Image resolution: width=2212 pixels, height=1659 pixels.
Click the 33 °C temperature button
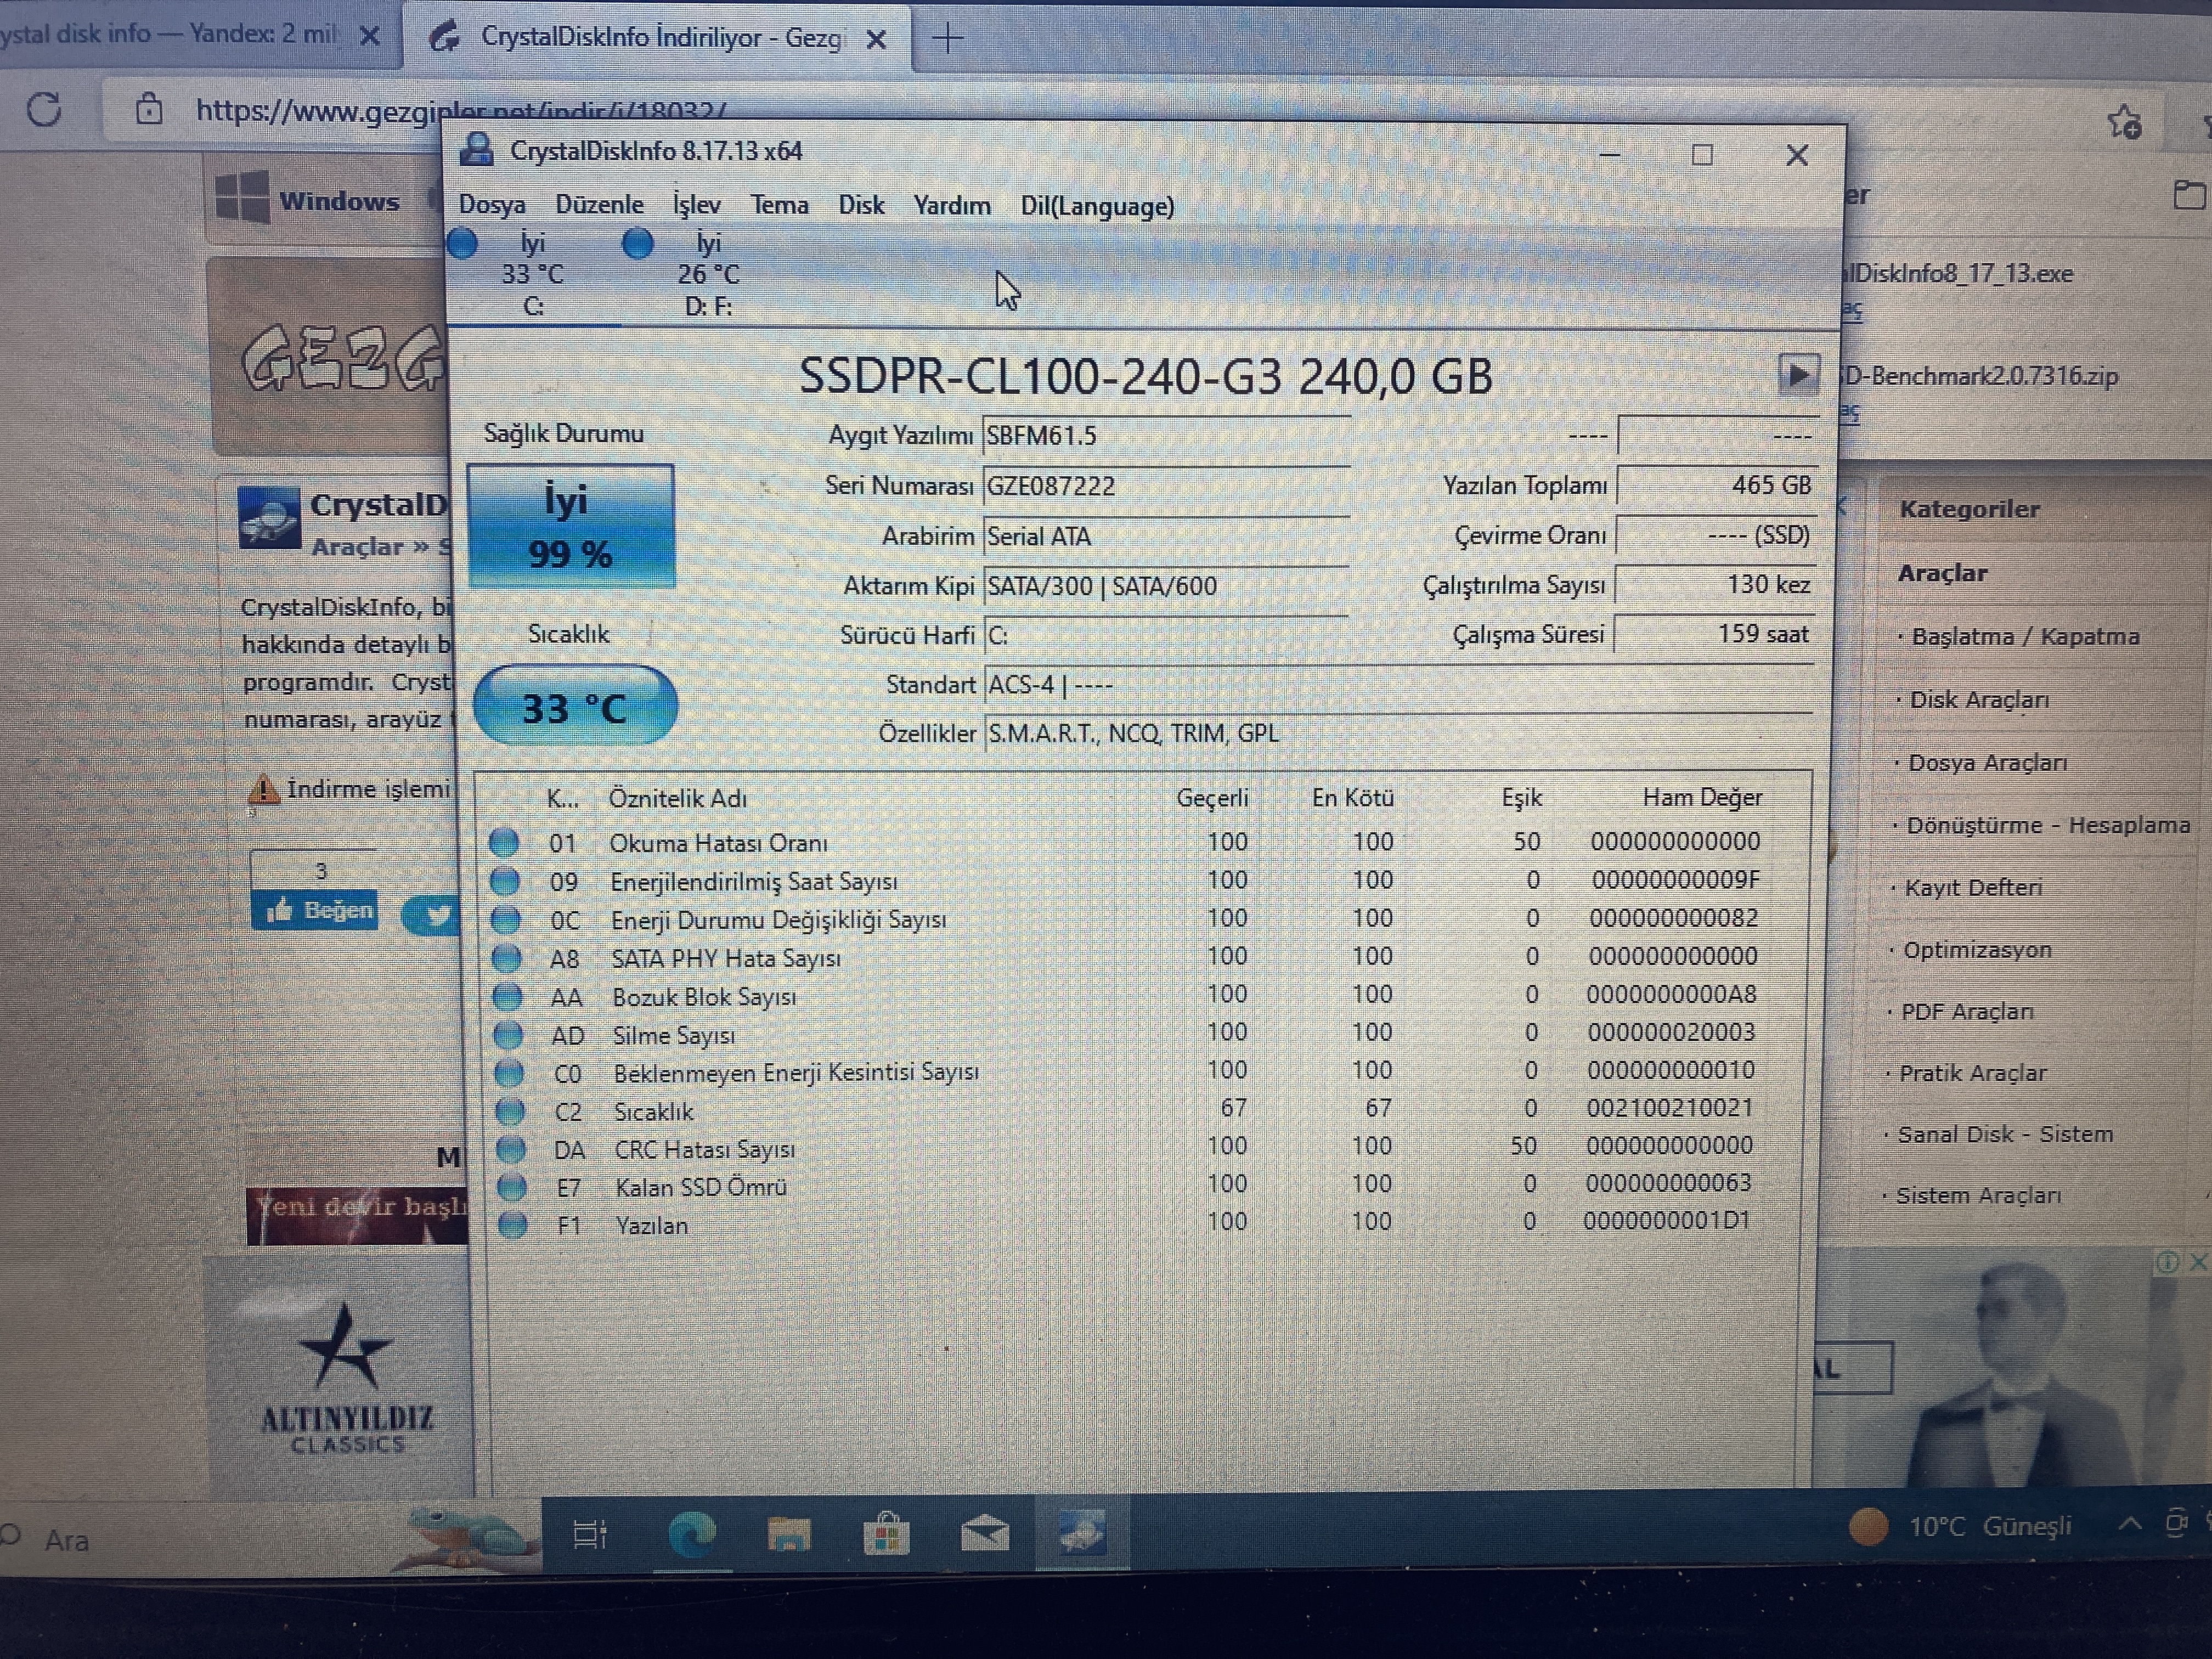tap(574, 707)
